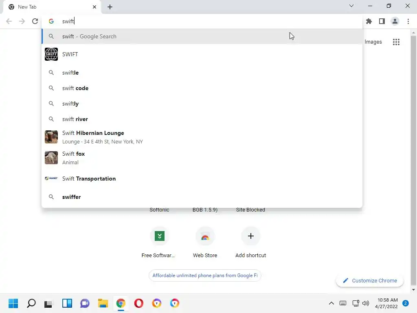Open a new tab with plus button
Screen dimensions: 417x313
(110, 7)
